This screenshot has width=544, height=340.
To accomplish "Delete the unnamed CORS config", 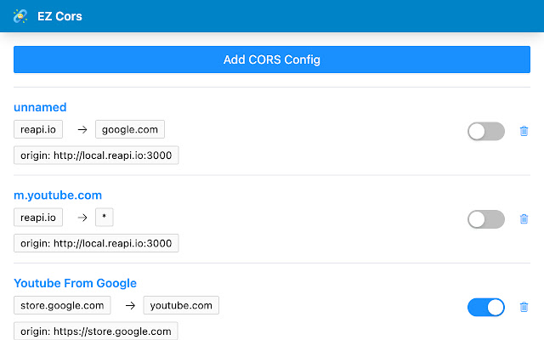I will pyautogui.click(x=524, y=131).
